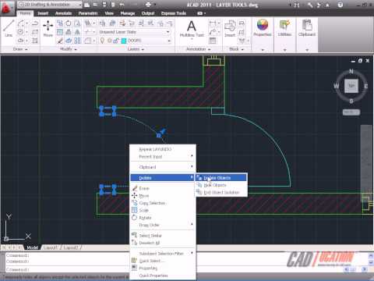Screen dimensions: 374x281
Task: Click the Array tool in ribbon Modify panel
Action: point(77,41)
